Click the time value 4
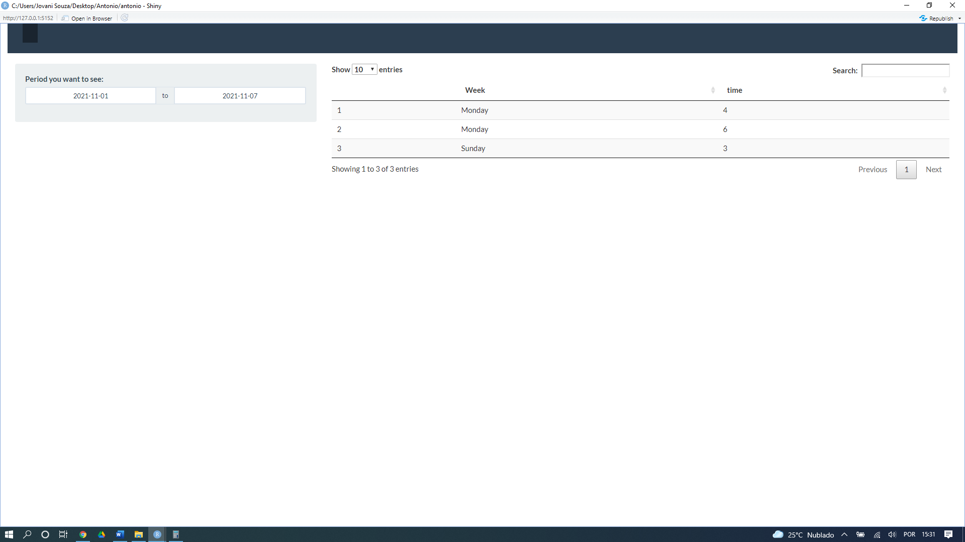Viewport: 965px width, 542px height. pyautogui.click(x=725, y=110)
